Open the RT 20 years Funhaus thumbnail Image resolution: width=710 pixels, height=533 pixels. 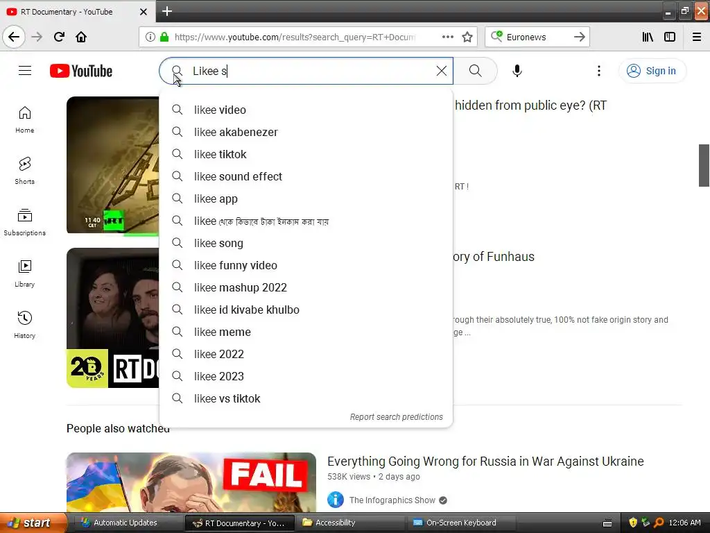(113, 318)
